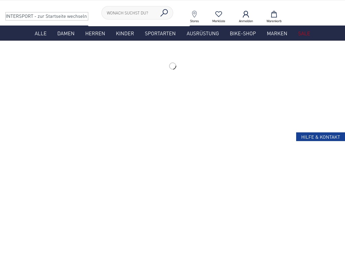The image size is (345, 258).
Task: Click the 'Warenkorb' text label
Action: [274, 21]
